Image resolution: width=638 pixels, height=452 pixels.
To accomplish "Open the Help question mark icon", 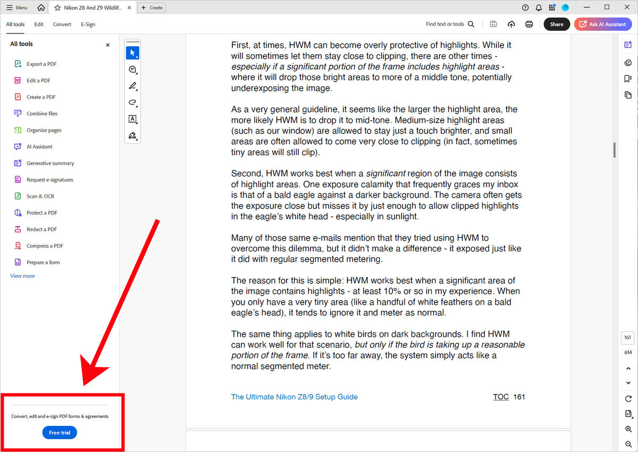I will [x=525, y=7].
